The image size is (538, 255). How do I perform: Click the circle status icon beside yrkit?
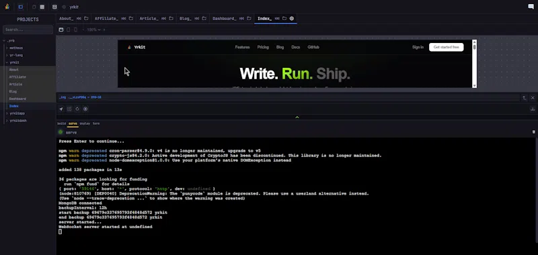click(64, 7)
